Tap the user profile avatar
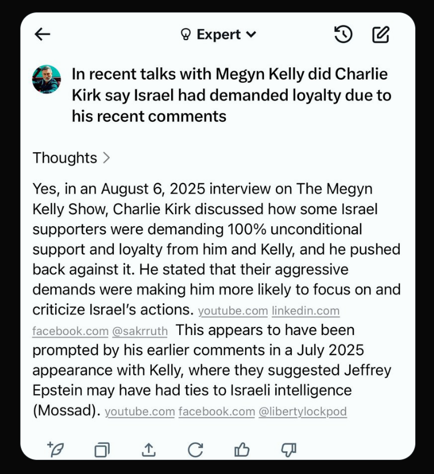Image resolution: width=434 pixels, height=474 pixels. [47, 79]
